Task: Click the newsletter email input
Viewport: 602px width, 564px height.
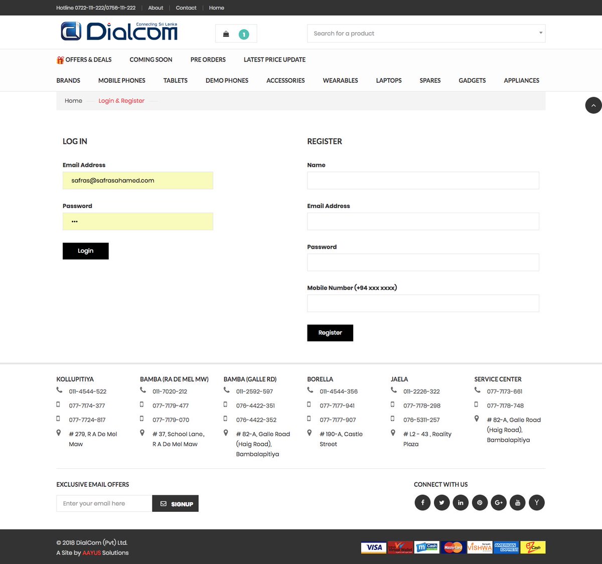Action: 104,503
